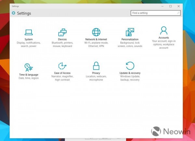Open System settings via the laptop icon
Screen dimensions: 195x141
[x=29, y=32]
